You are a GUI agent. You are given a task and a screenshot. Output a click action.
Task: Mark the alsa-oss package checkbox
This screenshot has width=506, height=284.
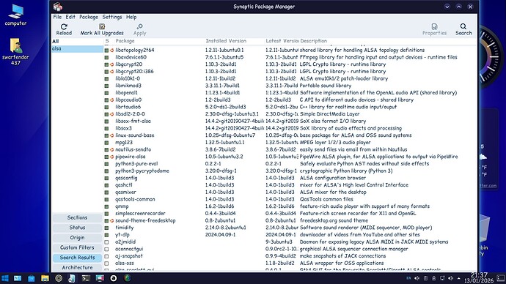pos(106,263)
